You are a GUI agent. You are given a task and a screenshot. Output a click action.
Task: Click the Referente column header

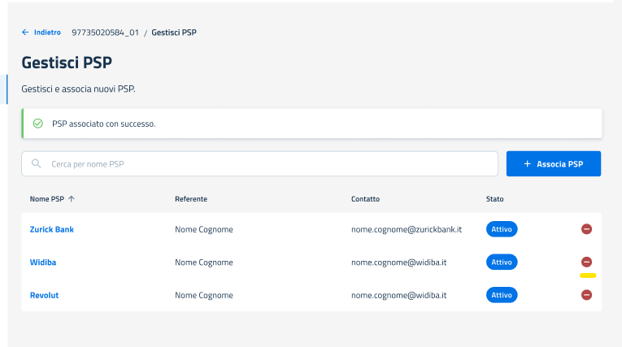click(x=191, y=198)
